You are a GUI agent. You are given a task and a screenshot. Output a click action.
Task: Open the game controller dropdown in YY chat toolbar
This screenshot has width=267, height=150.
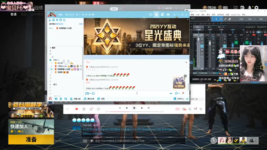[88, 93]
